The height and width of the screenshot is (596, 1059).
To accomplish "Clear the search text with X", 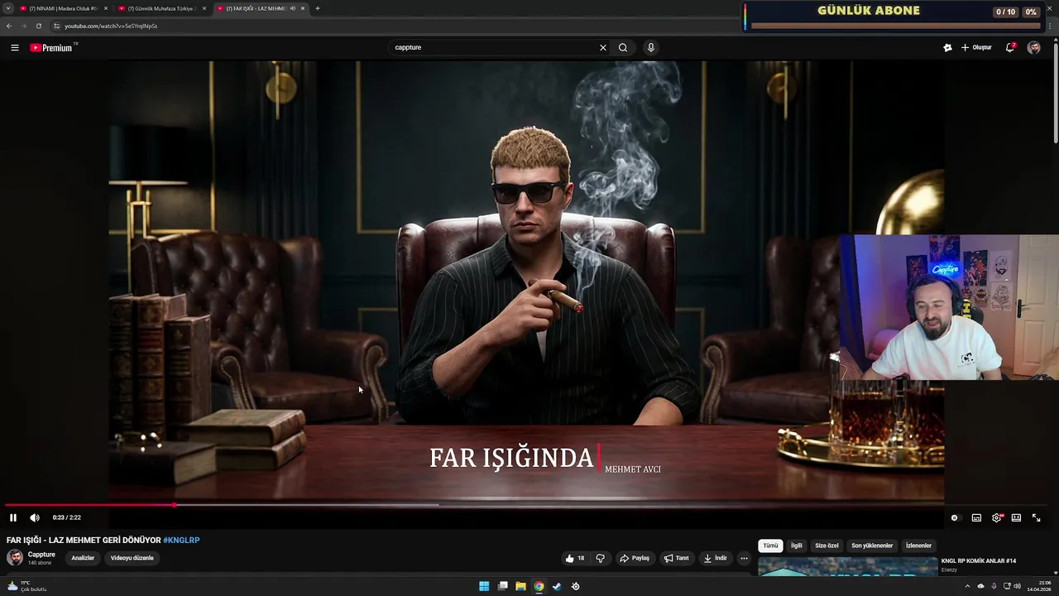I will 603,47.
